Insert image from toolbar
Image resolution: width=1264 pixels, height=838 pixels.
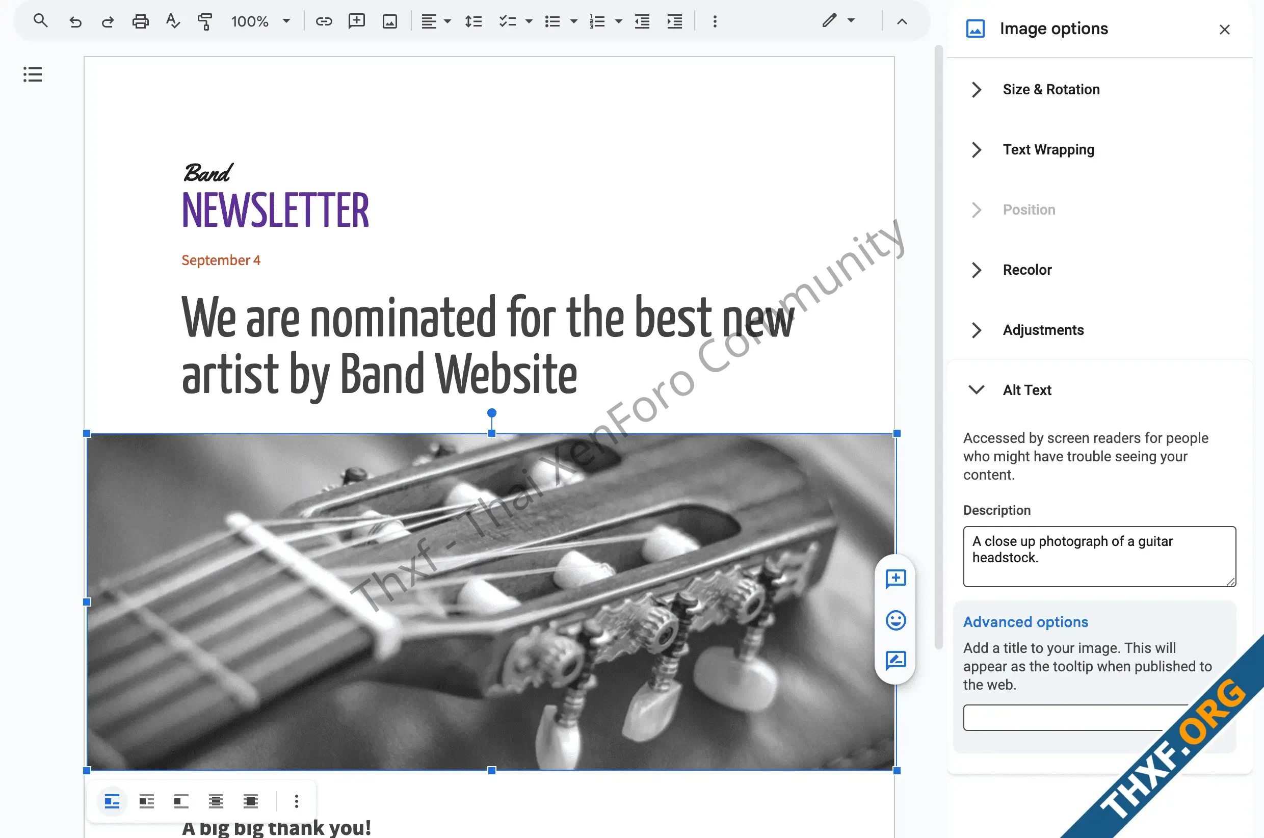(x=390, y=21)
